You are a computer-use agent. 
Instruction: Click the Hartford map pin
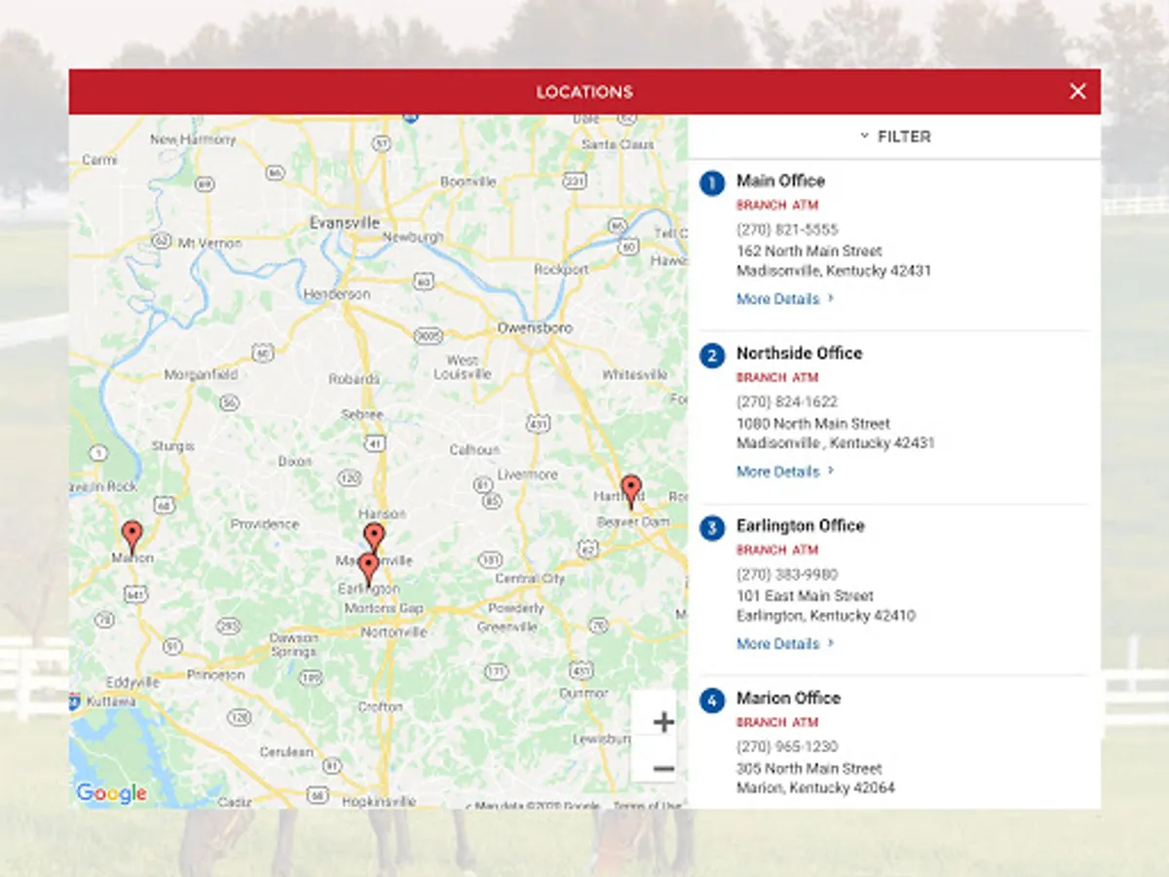[631, 492]
